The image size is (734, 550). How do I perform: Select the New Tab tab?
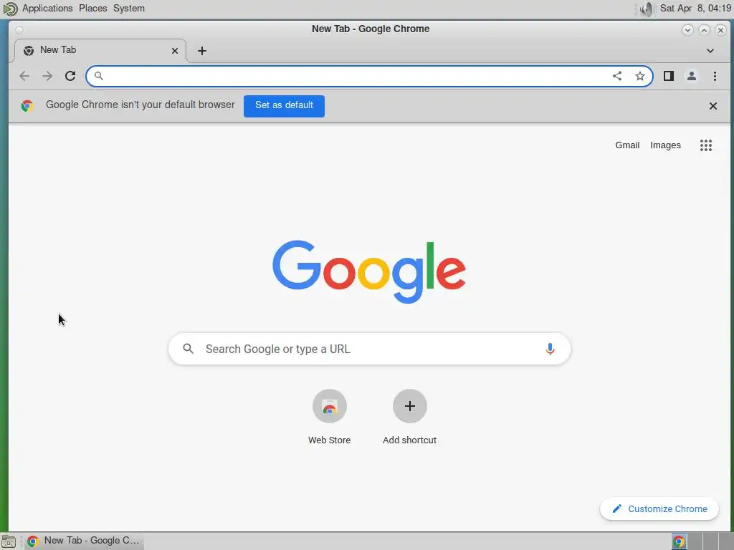100,51
